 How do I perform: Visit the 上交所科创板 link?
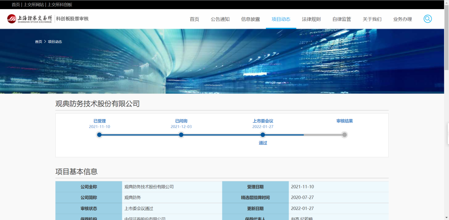point(59,5)
